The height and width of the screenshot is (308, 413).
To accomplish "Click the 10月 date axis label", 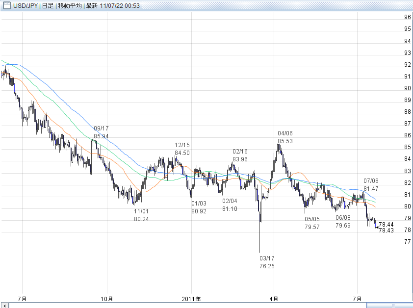I will click(106, 299).
